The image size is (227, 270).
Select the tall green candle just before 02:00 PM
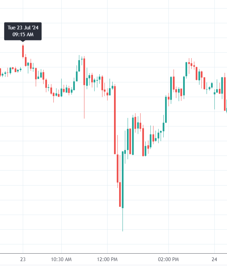tap(166, 109)
